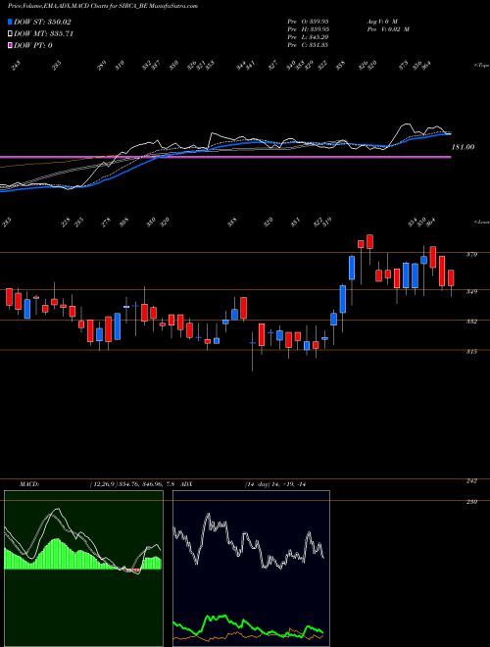This screenshot has height=647, width=490.
Task: Click the MACD (12,26,9) values text
Action: 132,484
